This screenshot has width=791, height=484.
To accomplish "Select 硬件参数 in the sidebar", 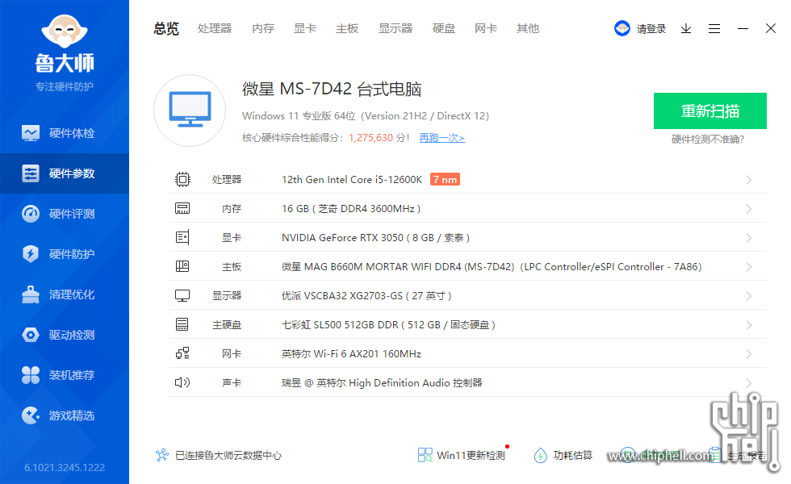I will point(65,173).
